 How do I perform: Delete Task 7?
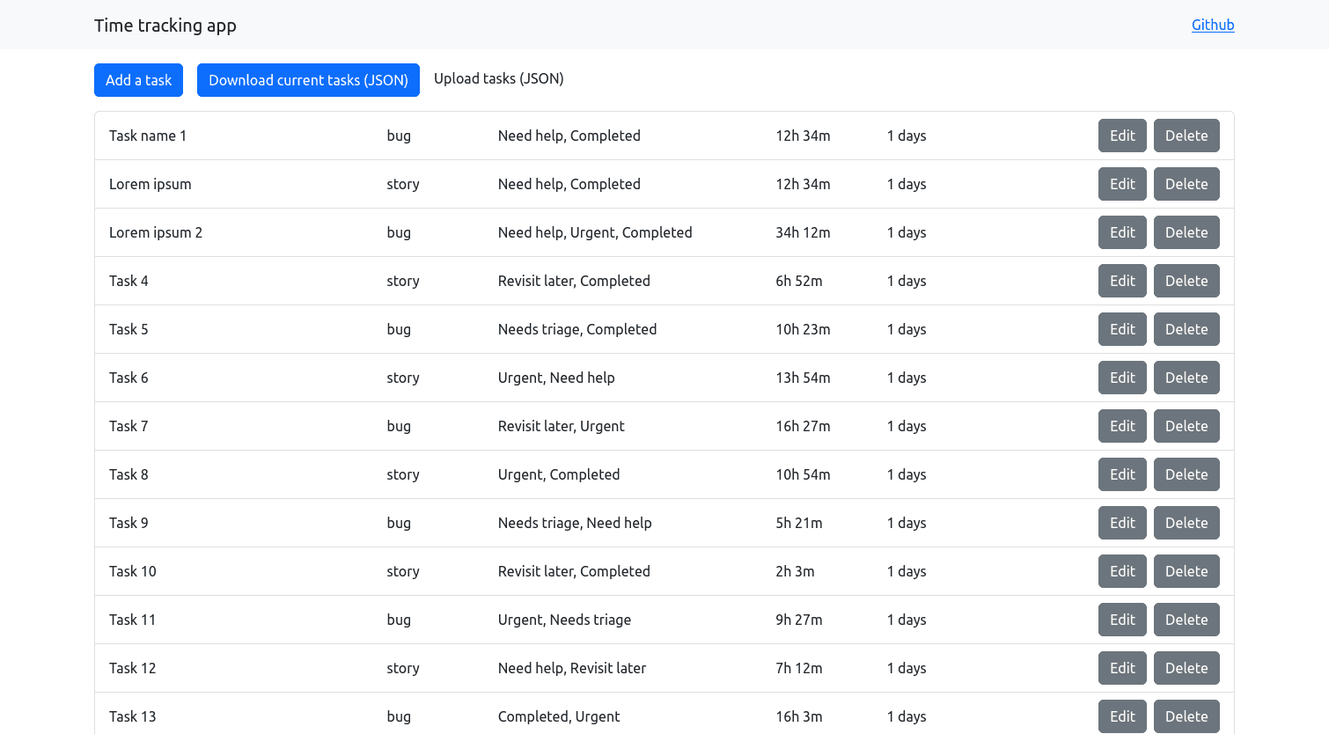pyautogui.click(x=1186, y=426)
